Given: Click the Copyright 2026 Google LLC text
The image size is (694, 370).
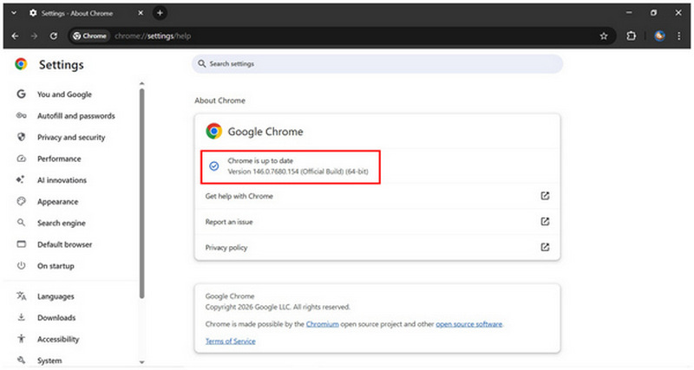Looking at the screenshot, I should point(278,307).
